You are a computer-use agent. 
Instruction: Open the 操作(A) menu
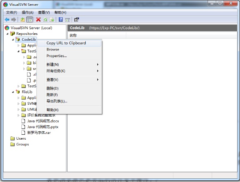[27, 12]
